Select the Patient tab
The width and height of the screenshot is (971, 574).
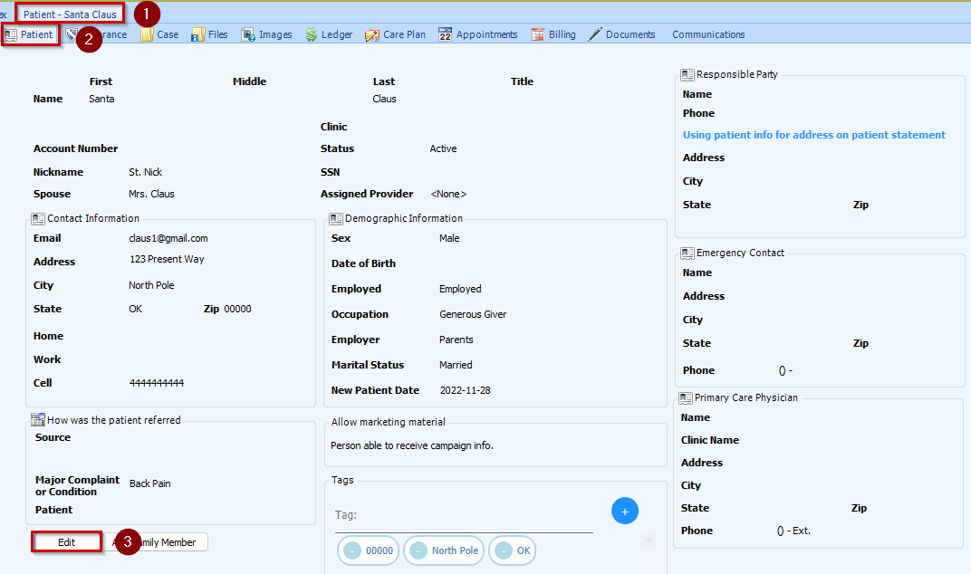[x=30, y=34]
